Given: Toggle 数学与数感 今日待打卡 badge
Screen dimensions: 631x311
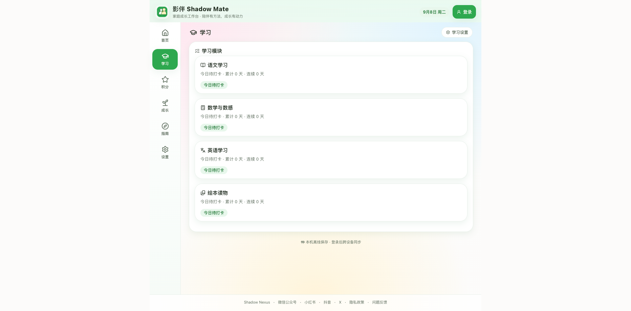Looking at the screenshot, I should click(214, 128).
